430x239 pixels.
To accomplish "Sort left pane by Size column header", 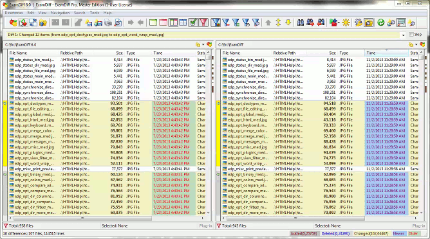I will click(110, 53).
